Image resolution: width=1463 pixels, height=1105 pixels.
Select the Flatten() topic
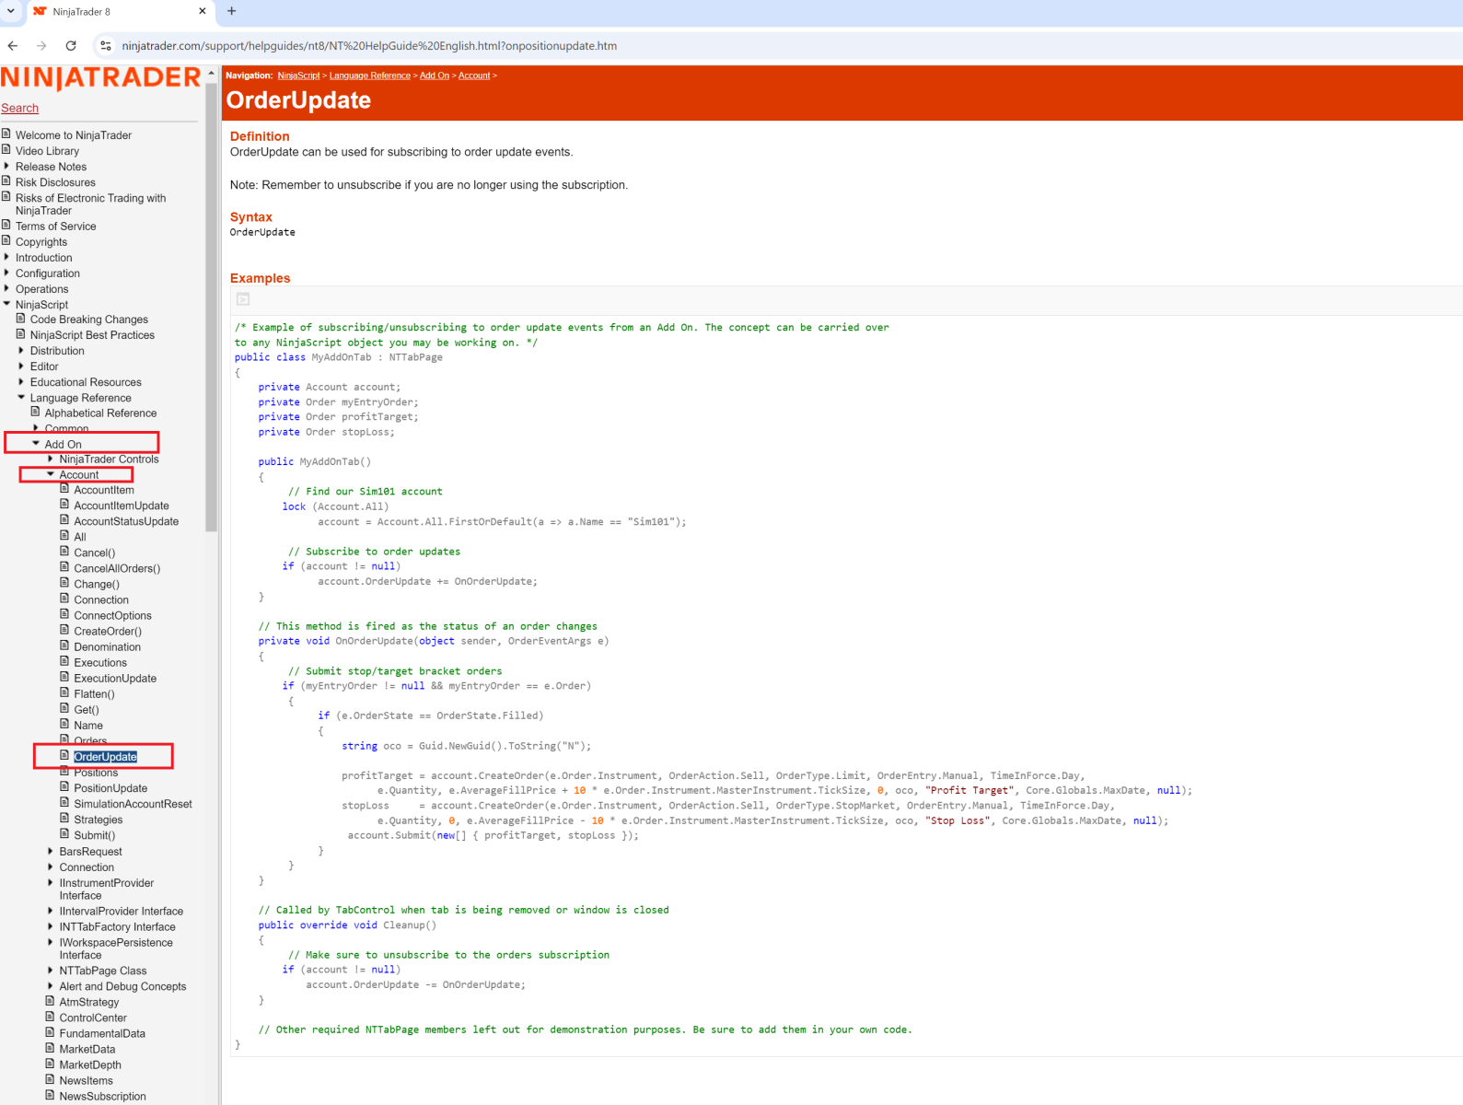(95, 693)
